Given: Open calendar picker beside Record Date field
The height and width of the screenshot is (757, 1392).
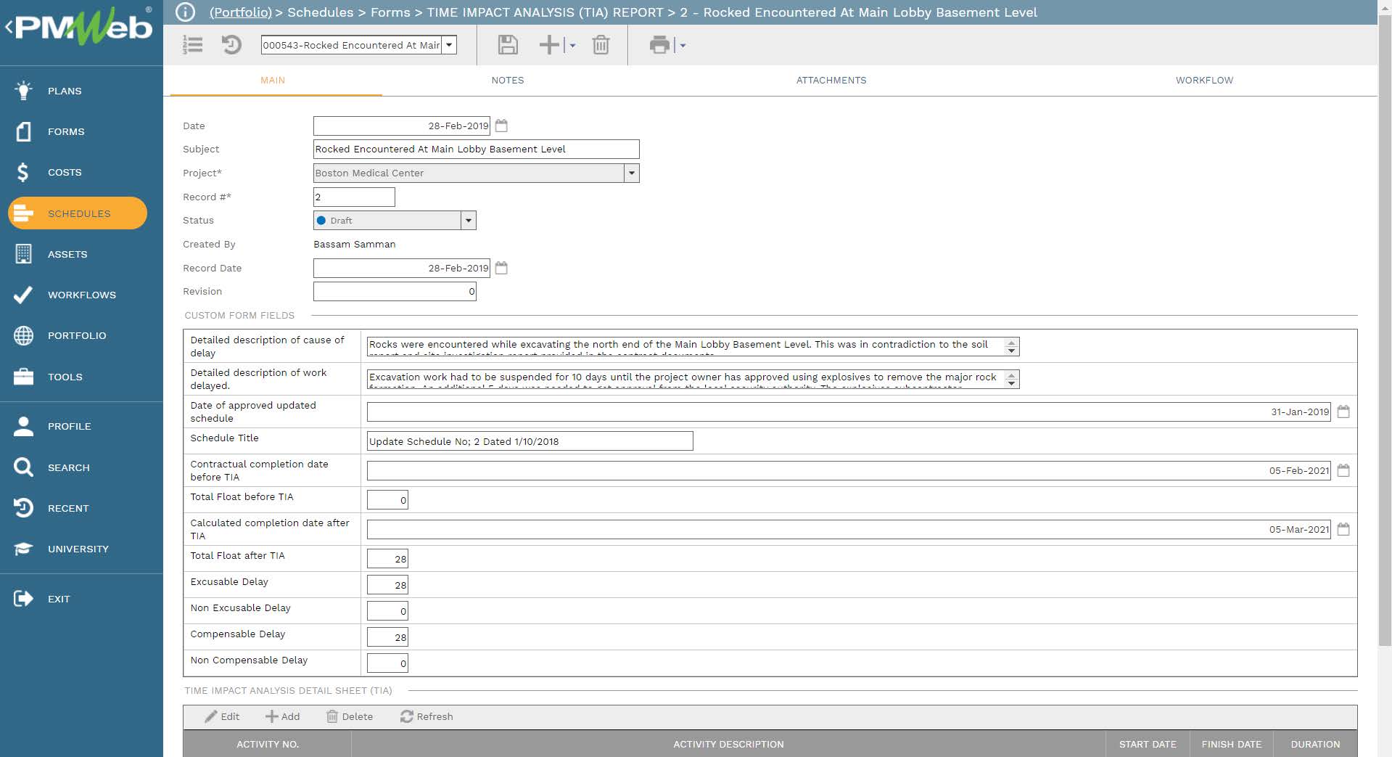Looking at the screenshot, I should click(x=501, y=268).
